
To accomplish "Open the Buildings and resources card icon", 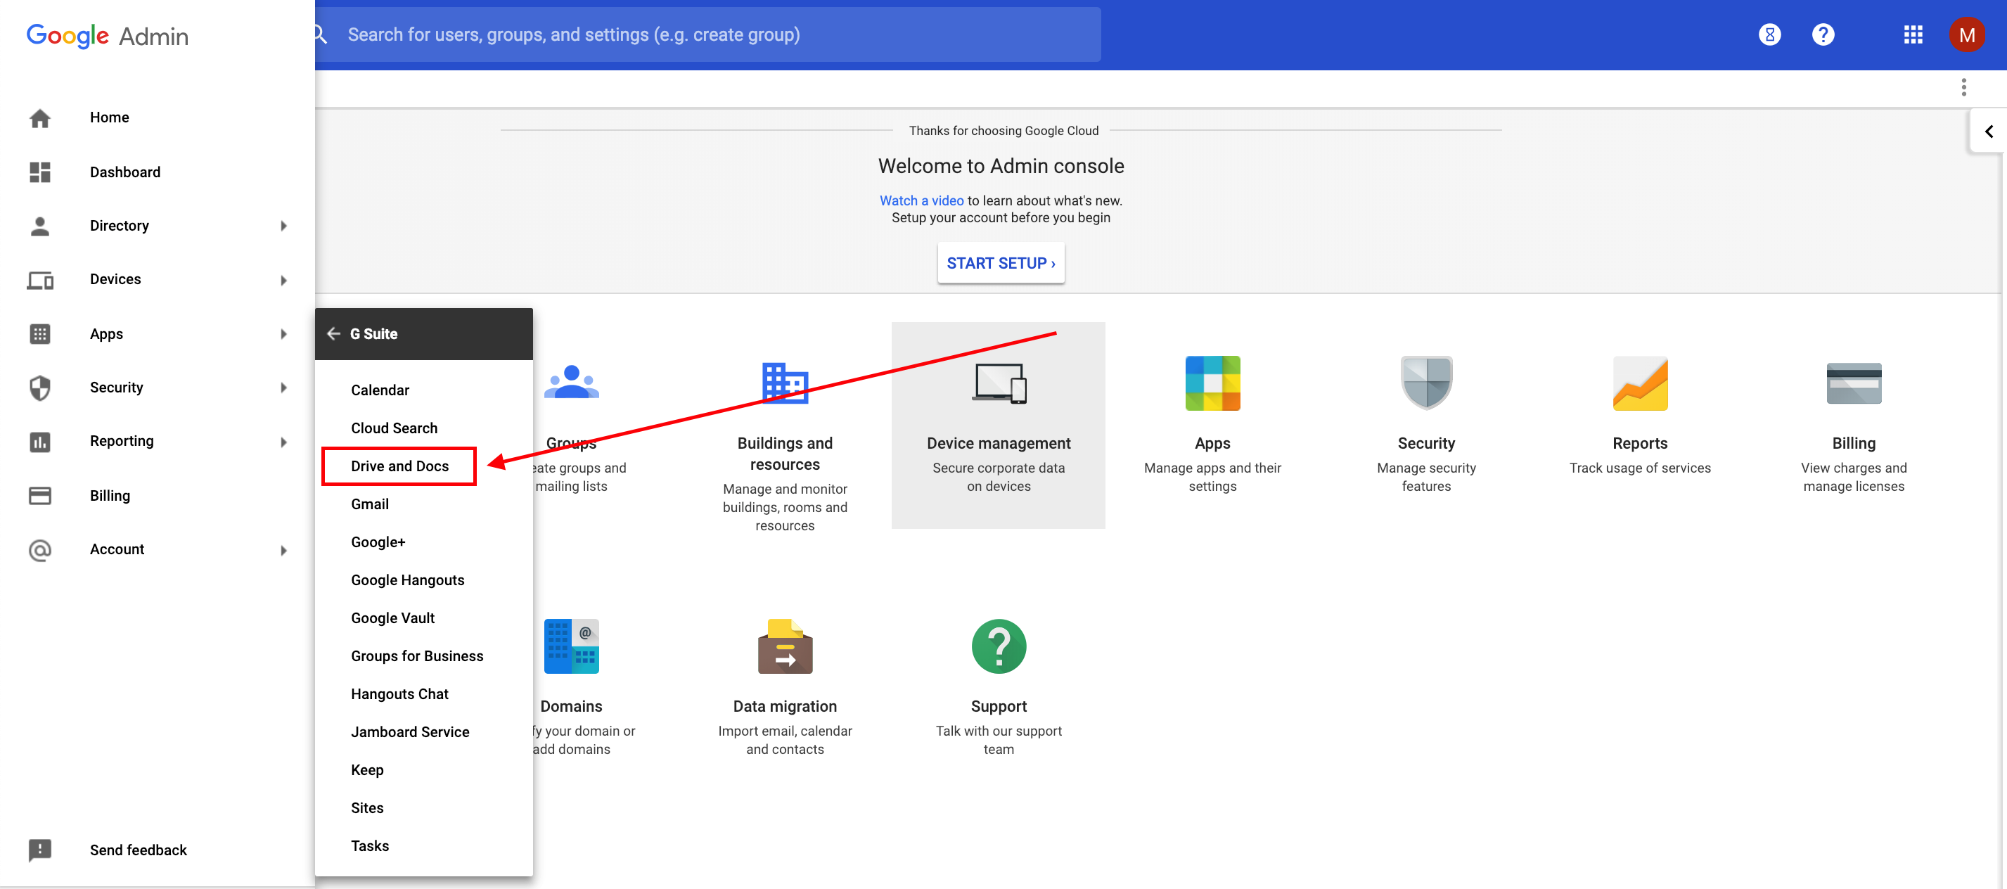I will 785,383.
